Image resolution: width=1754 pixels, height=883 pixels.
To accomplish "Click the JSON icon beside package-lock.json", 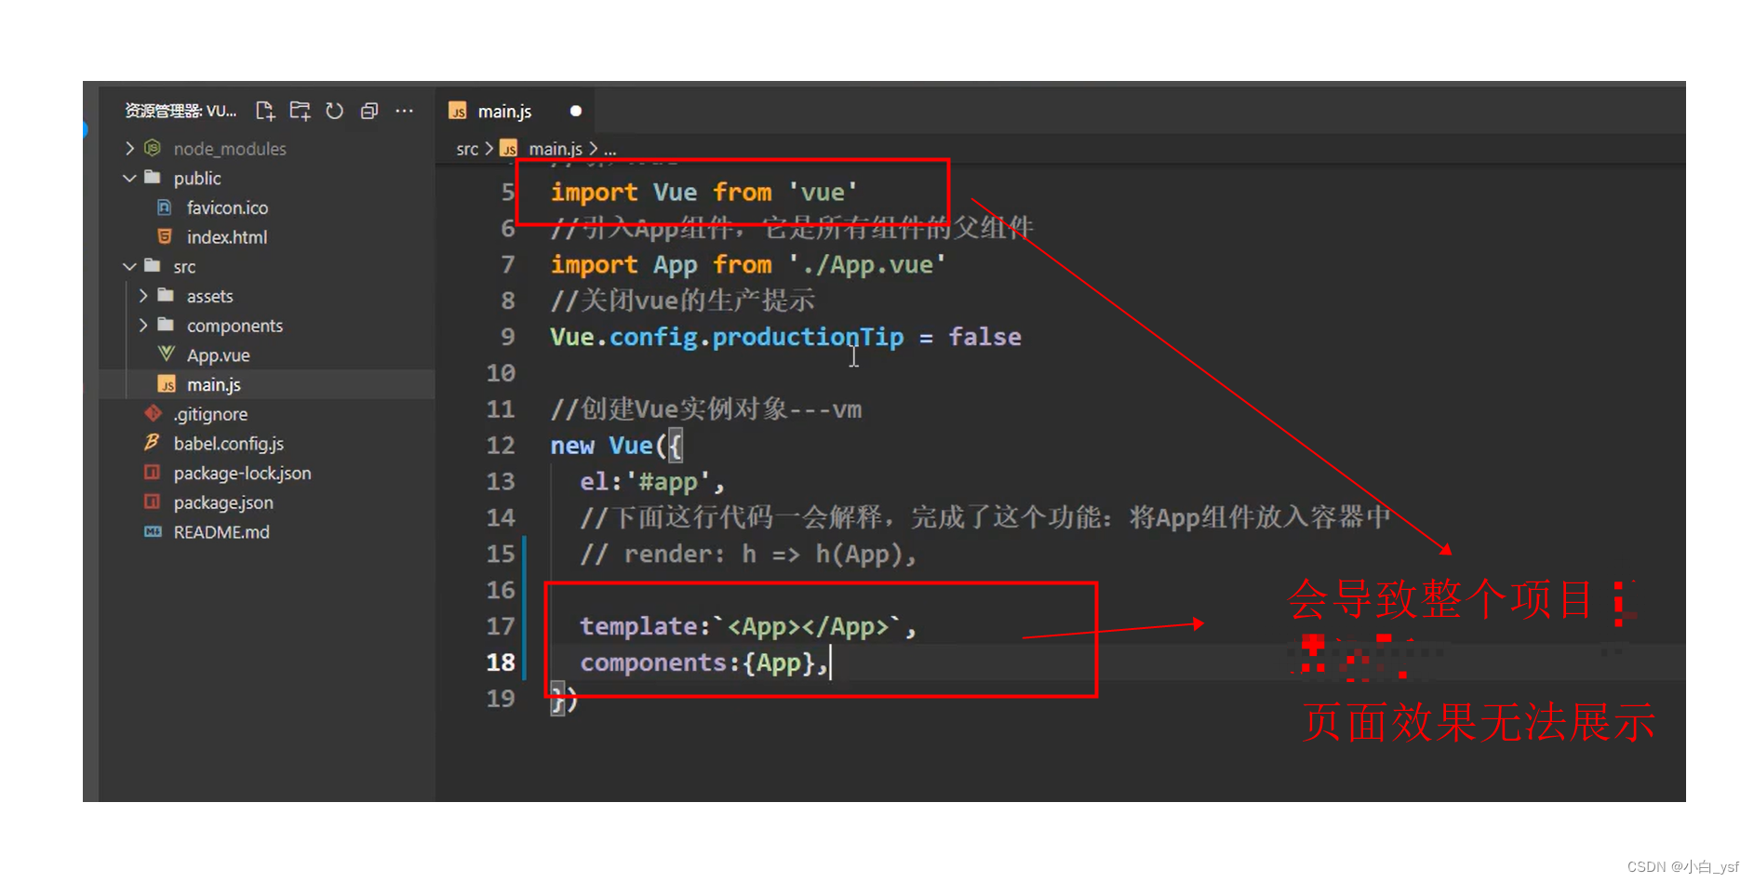I will [153, 472].
